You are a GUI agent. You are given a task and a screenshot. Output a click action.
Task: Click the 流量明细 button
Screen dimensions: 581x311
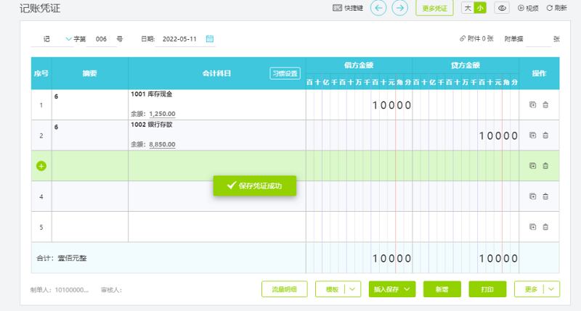point(284,289)
